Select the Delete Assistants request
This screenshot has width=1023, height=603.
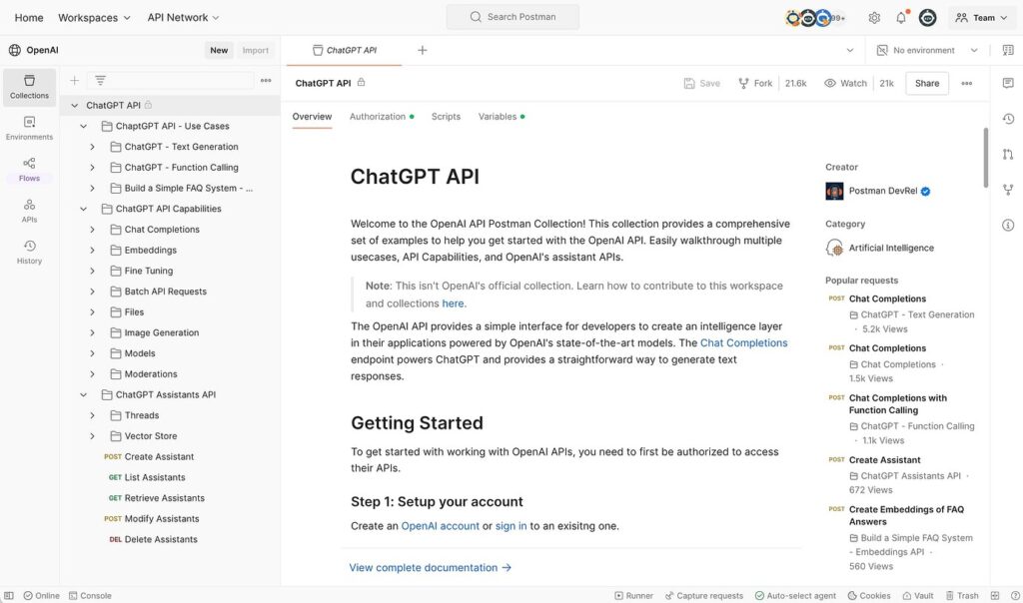tap(161, 539)
